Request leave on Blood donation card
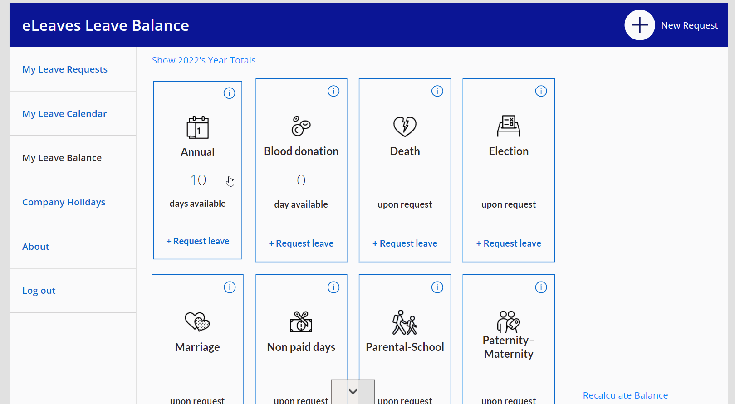The width and height of the screenshot is (735, 404). pyautogui.click(x=301, y=243)
